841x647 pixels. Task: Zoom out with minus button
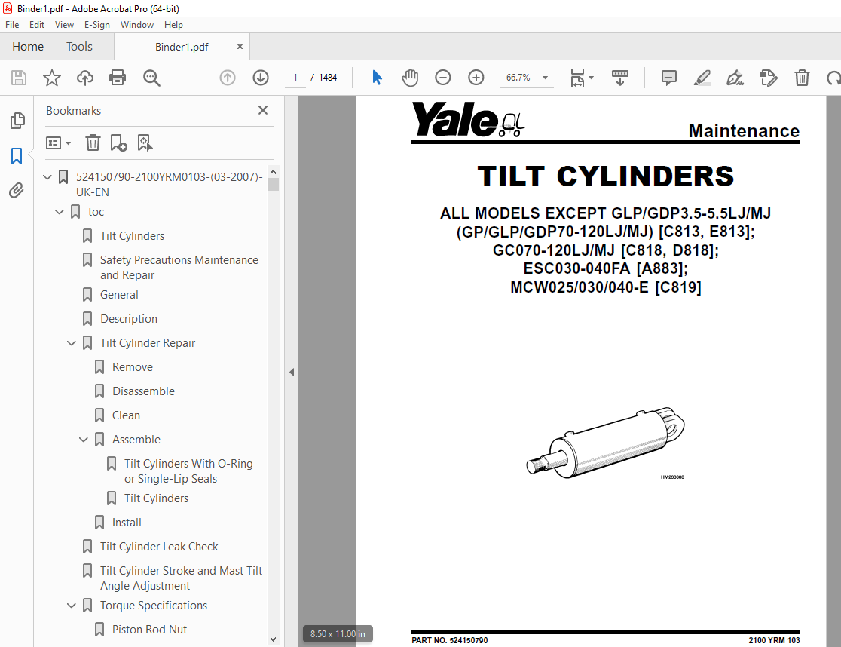click(x=443, y=78)
